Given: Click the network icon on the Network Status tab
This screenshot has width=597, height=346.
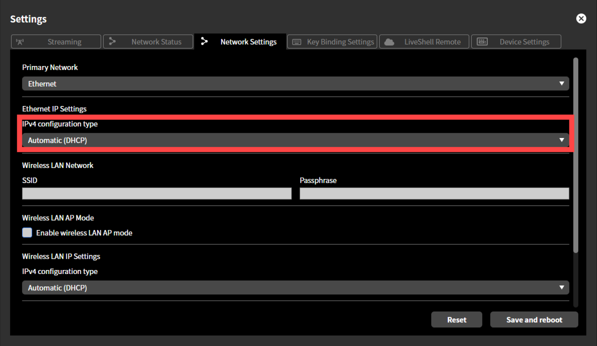Looking at the screenshot, I should [112, 41].
